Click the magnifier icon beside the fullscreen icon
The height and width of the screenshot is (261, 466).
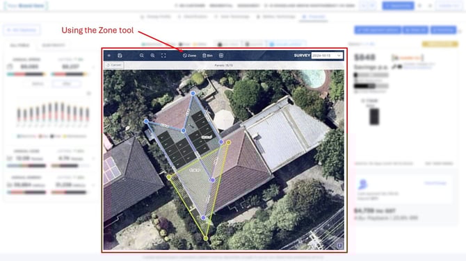pyautogui.click(x=152, y=56)
